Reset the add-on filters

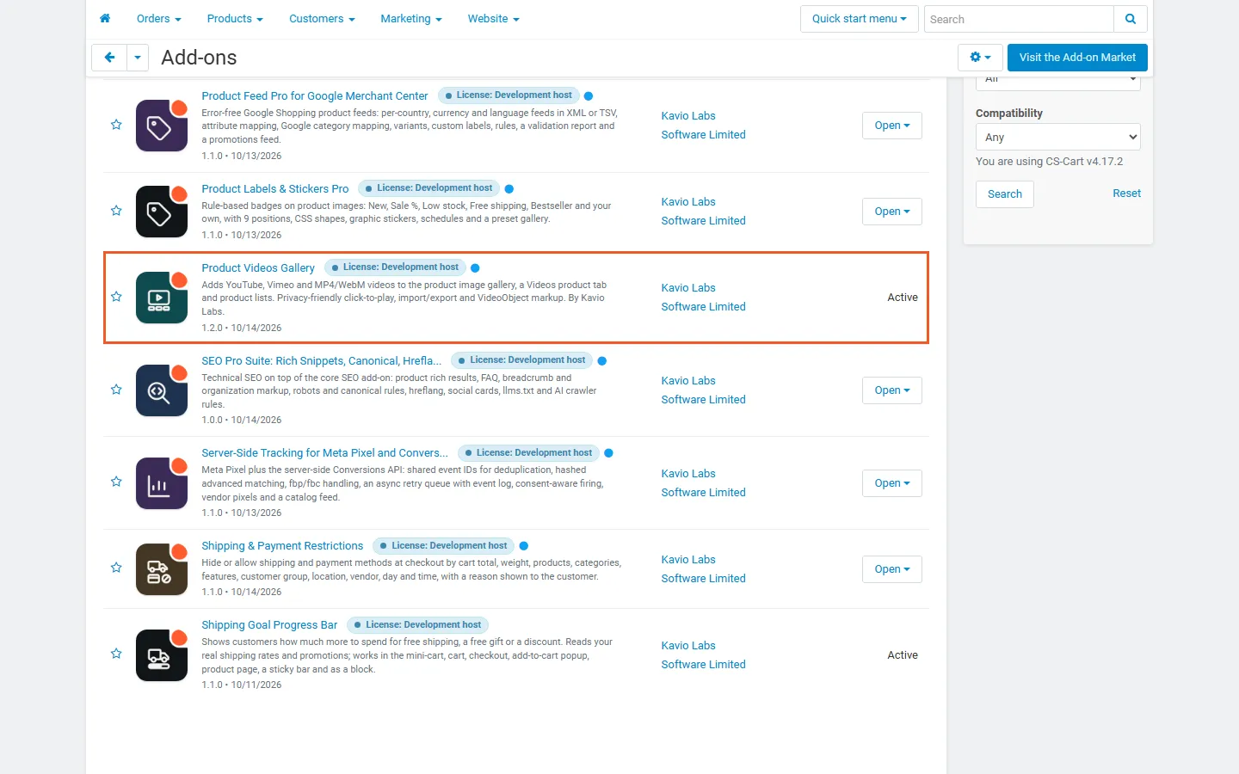pyautogui.click(x=1126, y=193)
